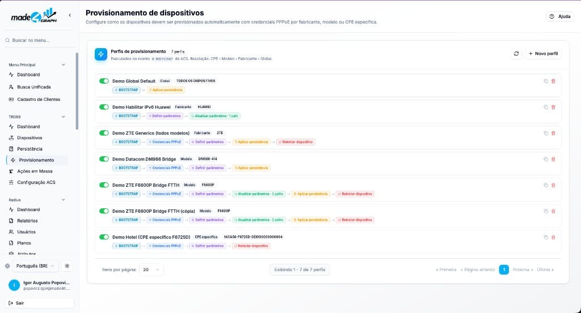Toggle the Demo ZTE Generico switch
The image size is (581, 313).
point(104,133)
